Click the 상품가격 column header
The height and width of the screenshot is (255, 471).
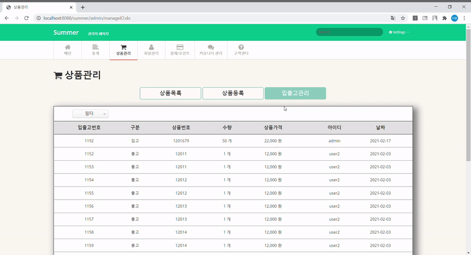273,128
